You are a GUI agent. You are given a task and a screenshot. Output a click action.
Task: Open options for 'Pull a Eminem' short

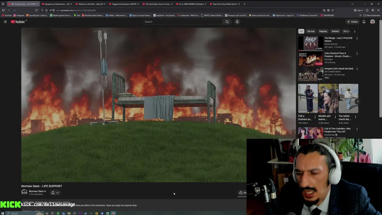point(315,117)
